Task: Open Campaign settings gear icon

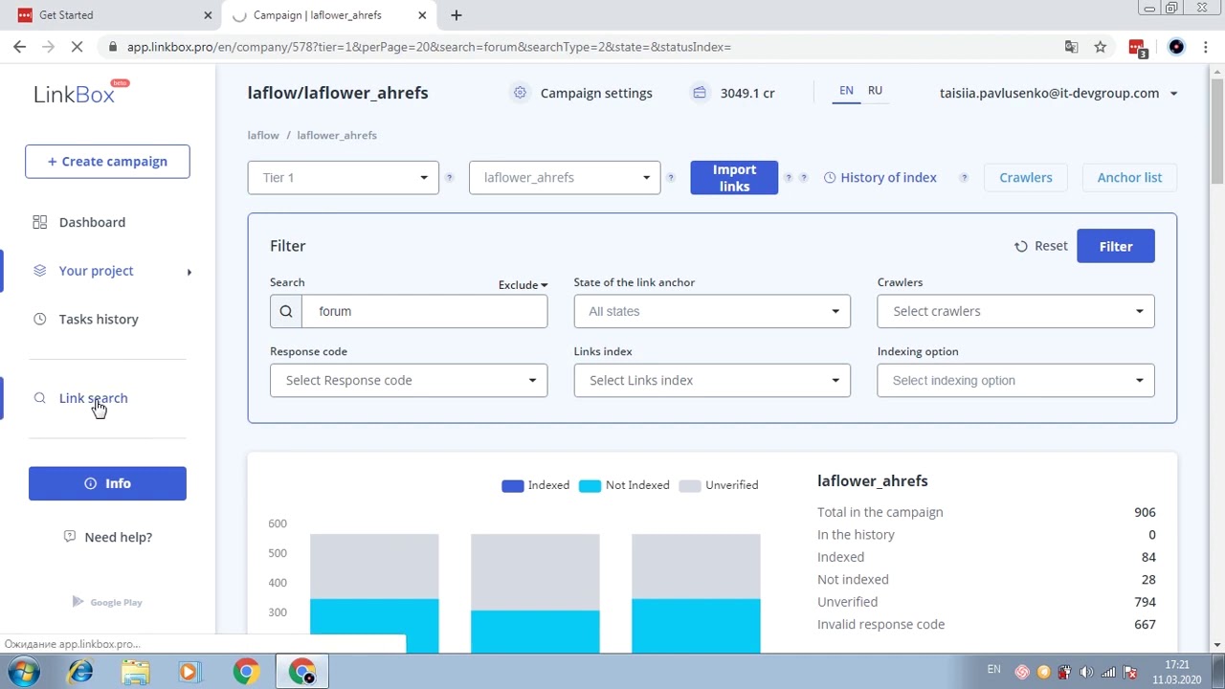Action: coord(520,93)
